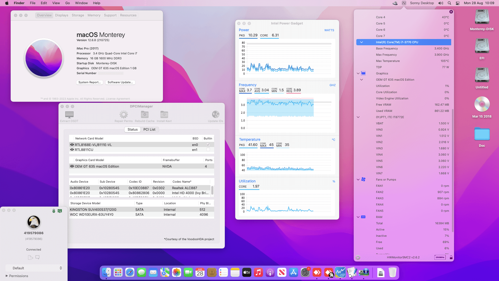Open Music app in Dock
499x281 pixels.
click(x=258, y=272)
